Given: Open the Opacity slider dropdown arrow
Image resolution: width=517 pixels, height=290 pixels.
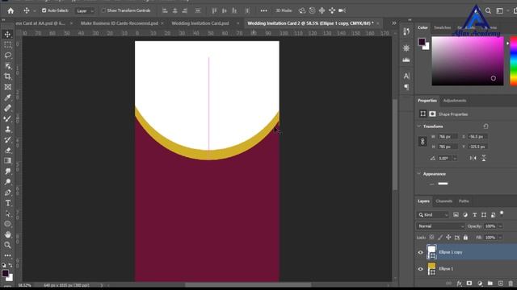Looking at the screenshot, I should click(501, 226).
